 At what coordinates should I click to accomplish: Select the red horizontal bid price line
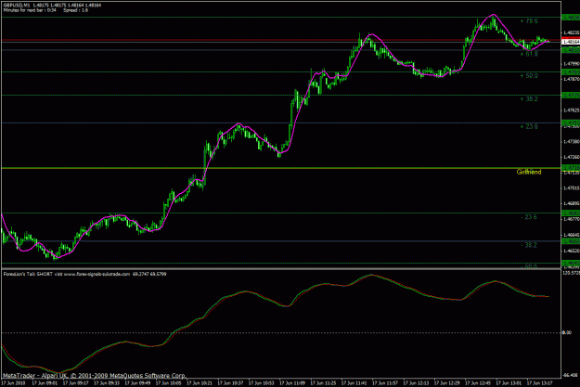281,40
